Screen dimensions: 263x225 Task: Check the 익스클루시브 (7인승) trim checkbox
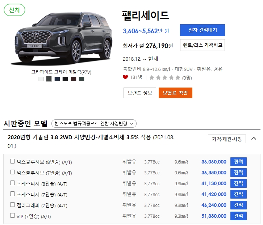[x=12, y=172]
